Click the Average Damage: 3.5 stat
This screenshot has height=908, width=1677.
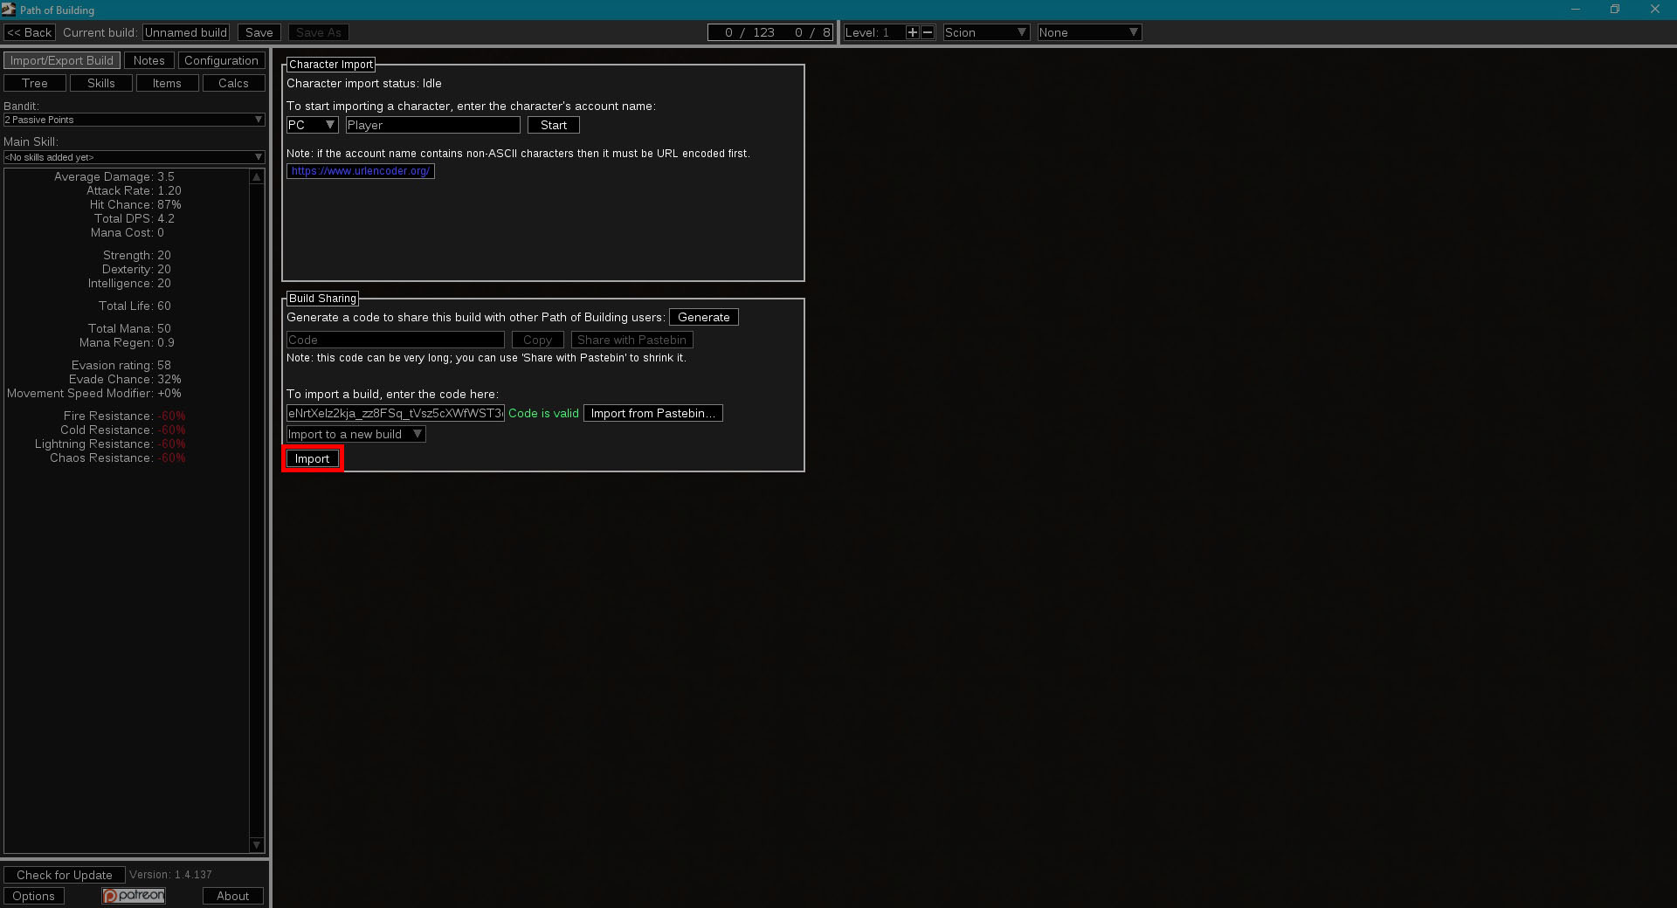(114, 176)
